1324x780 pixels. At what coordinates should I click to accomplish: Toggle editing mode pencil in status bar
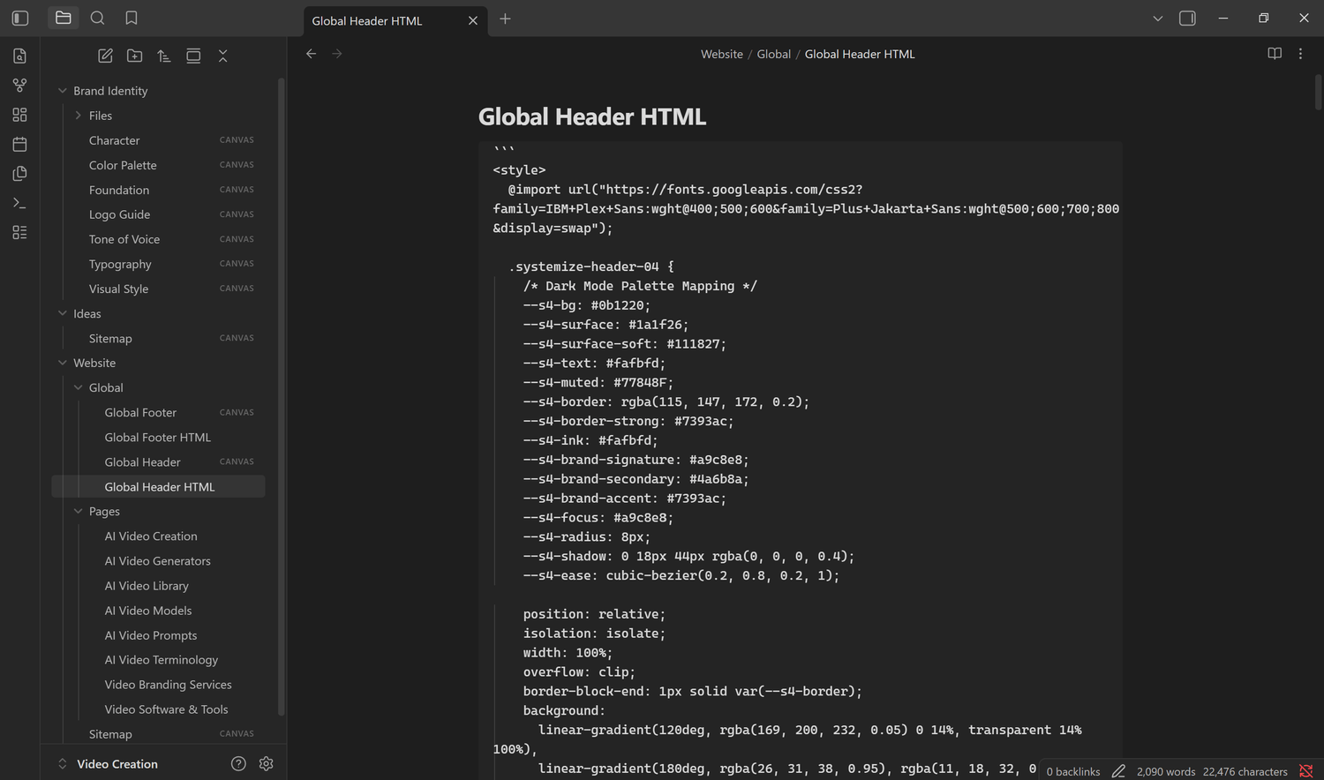coord(1118,771)
